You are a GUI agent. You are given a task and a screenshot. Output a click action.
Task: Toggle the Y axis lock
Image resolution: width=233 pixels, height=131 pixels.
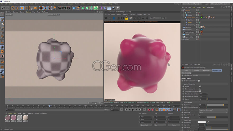45,8
